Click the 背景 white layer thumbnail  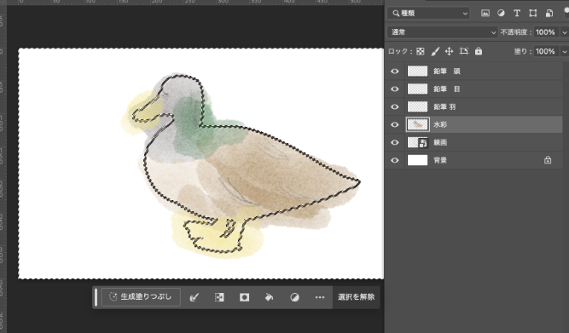(417, 160)
